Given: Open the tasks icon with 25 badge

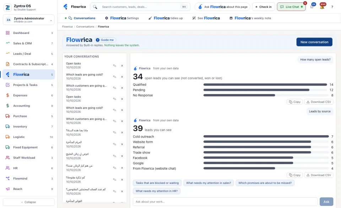Looking at the screenshot, I should click(x=312, y=7).
